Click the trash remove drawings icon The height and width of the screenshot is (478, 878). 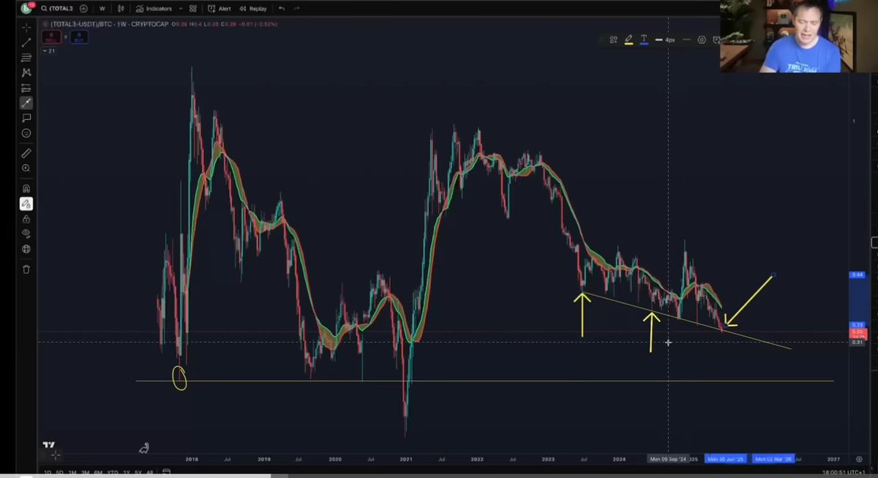pos(26,269)
